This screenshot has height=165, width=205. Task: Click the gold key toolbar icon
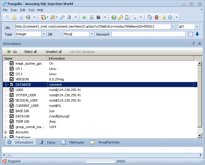[x=120, y=17]
